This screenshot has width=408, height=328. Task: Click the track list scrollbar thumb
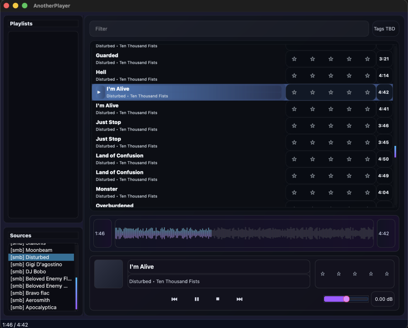[x=395, y=151]
